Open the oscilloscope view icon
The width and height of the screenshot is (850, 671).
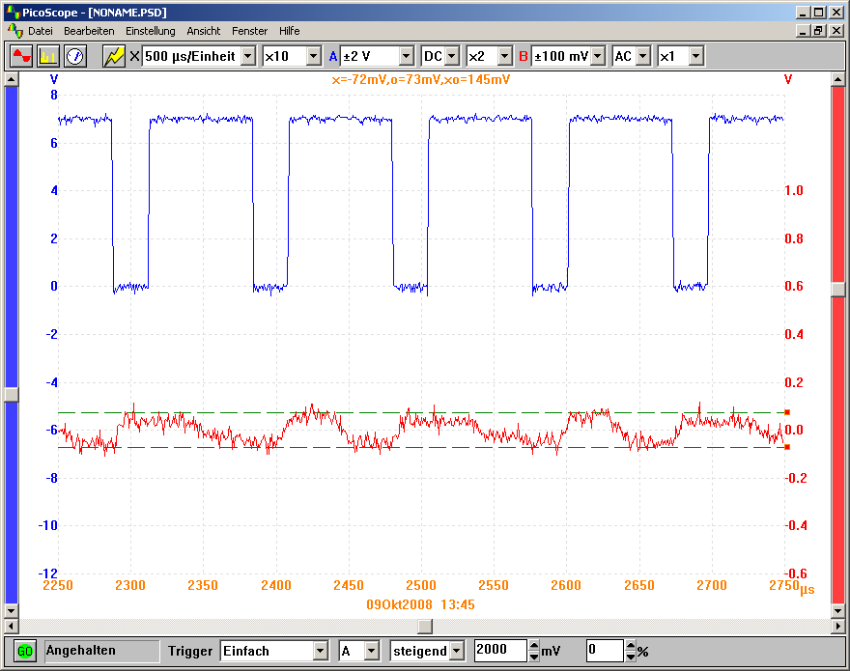click(x=21, y=56)
